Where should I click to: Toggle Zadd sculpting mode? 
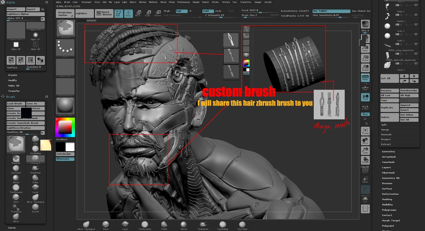(208, 11)
